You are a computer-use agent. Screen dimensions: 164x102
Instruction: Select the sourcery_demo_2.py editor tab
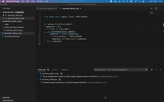(x=71, y=8)
